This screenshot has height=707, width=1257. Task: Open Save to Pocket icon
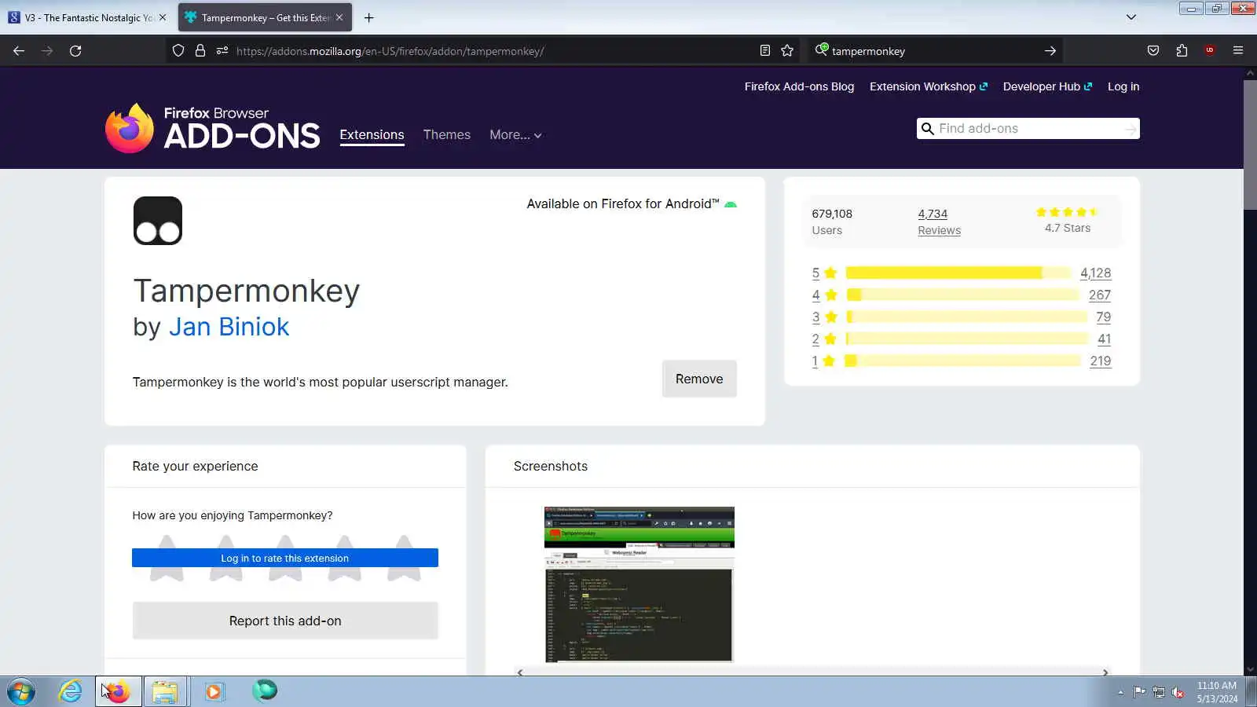pos(1153,51)
